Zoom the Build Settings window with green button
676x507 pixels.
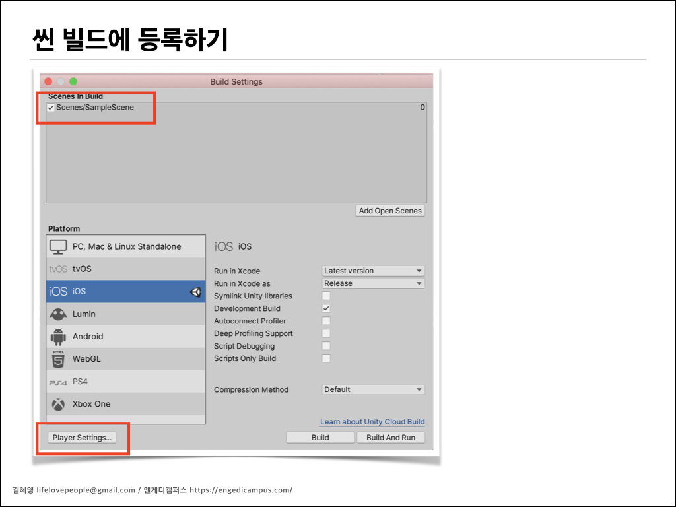pyautogui.click(x=73, y=81)
